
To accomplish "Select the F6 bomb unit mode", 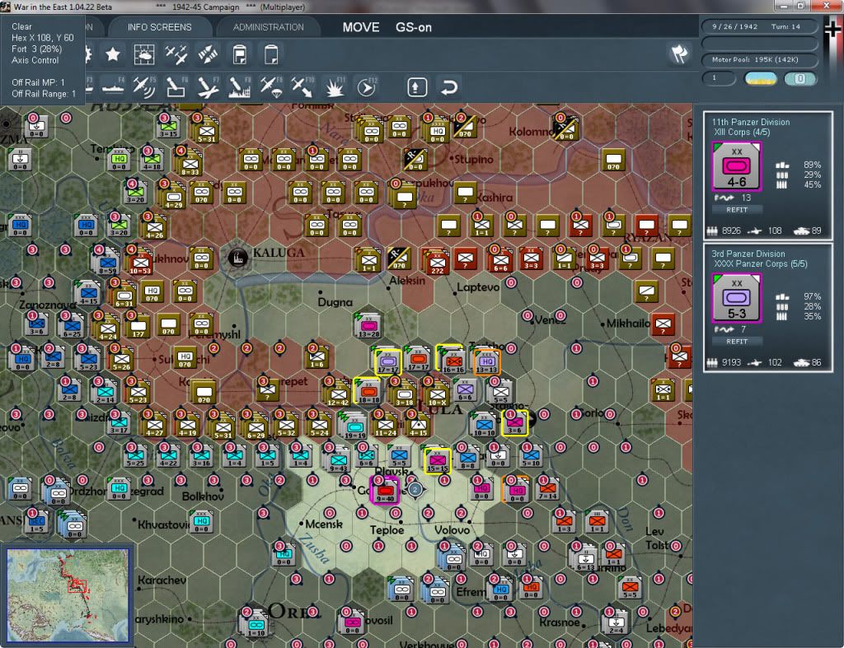I will [x=176, y=87].
